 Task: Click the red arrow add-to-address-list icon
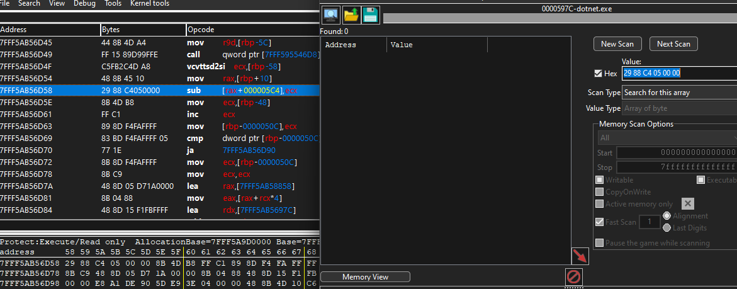(580, 256)
